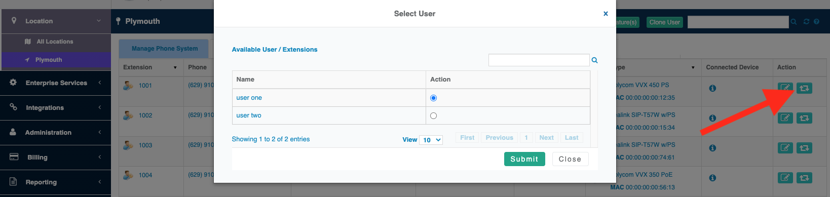Select the radio button for user two
The width and height of the screenshot is (830, 197).
[x=433, y=115]
